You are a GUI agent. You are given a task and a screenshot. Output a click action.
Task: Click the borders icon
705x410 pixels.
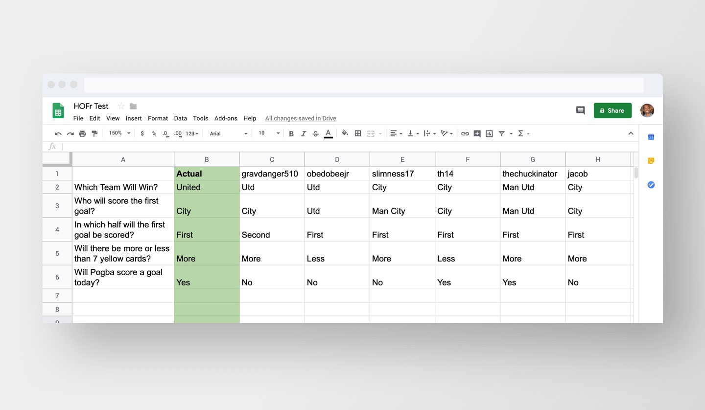(x=358, y=133)
